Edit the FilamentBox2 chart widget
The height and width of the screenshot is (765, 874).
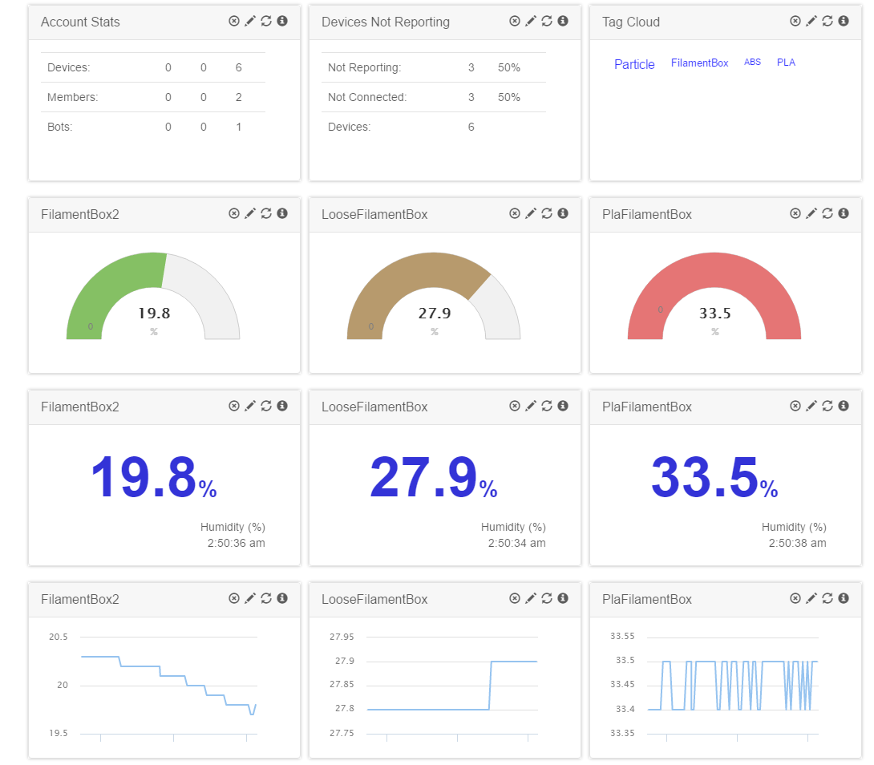coord(249,598)
